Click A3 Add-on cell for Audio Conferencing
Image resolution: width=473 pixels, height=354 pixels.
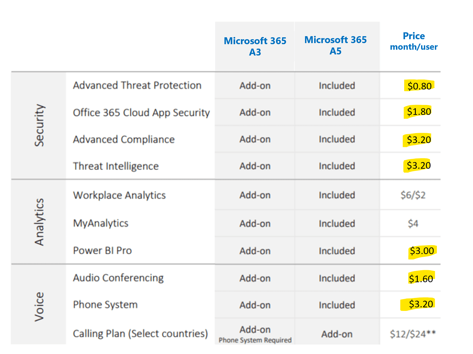coord(255,278)
